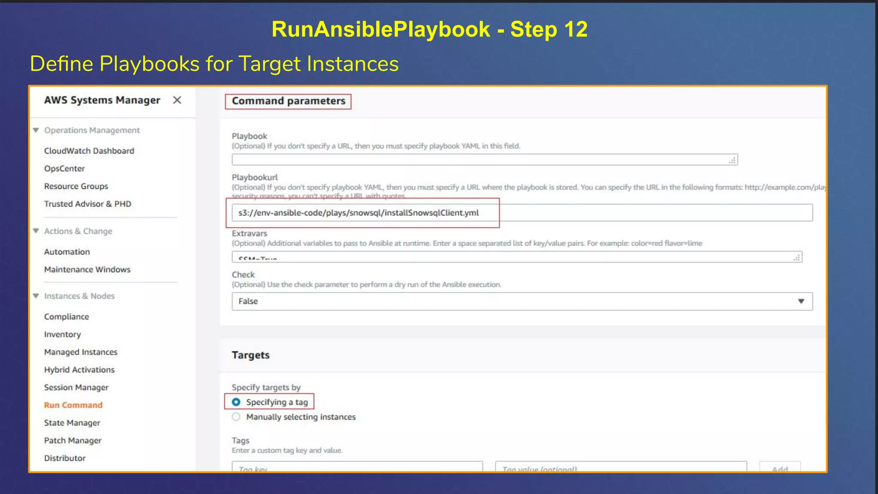Click the Playbook YAML text field
Viewport: 878px width, 494px height.
[484, 160]
